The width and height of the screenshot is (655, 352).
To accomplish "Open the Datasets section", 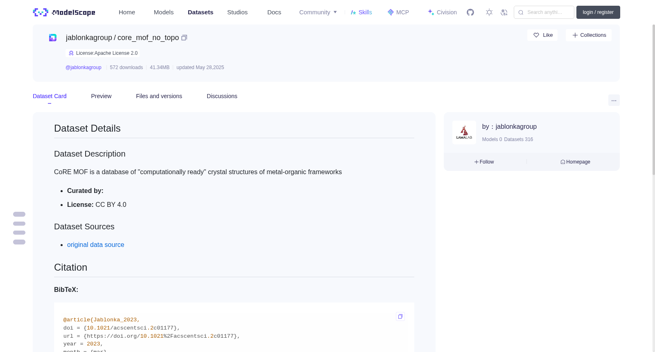I will coord(201,12).
